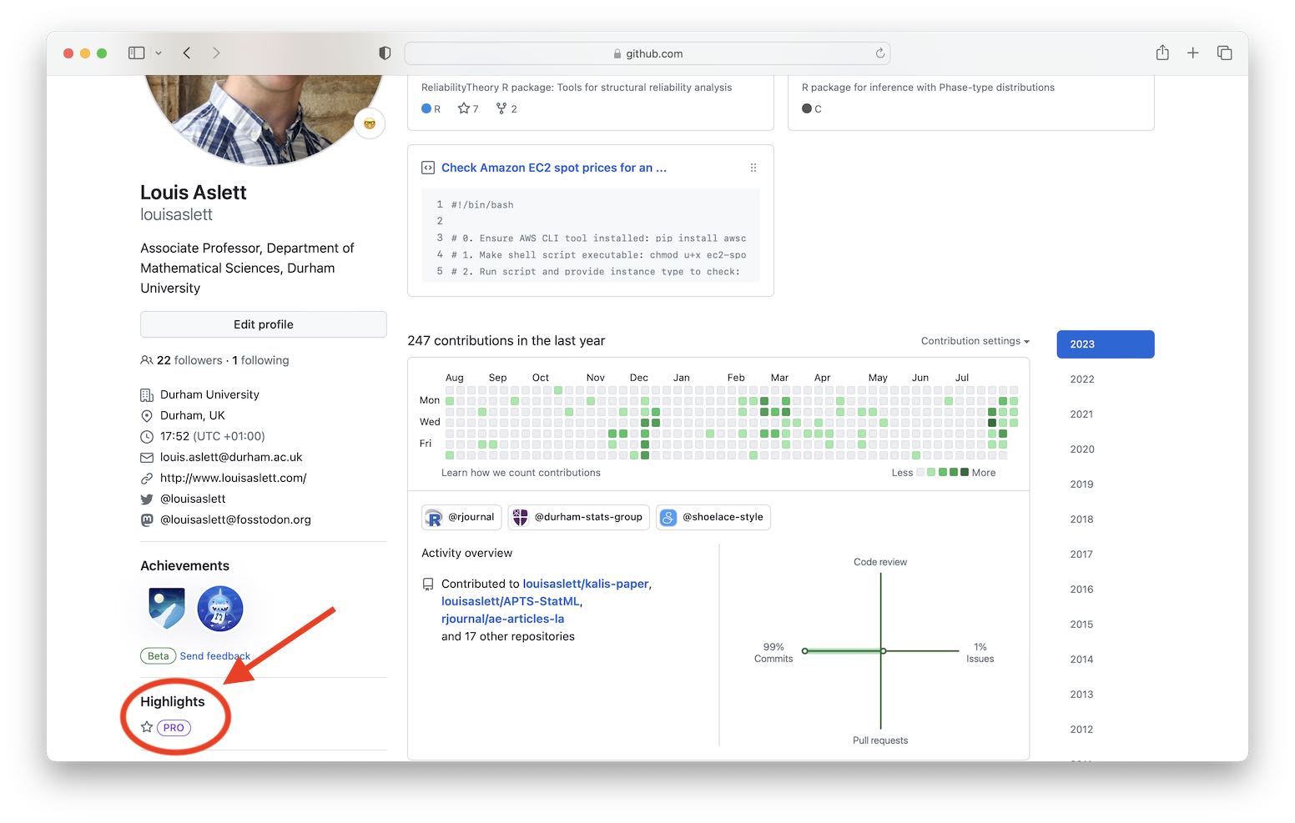The width and height of the screenshot is (1295, 823).
Task: Click the github.com address bar
Action: pyautogui.click(x=647, y=53)
